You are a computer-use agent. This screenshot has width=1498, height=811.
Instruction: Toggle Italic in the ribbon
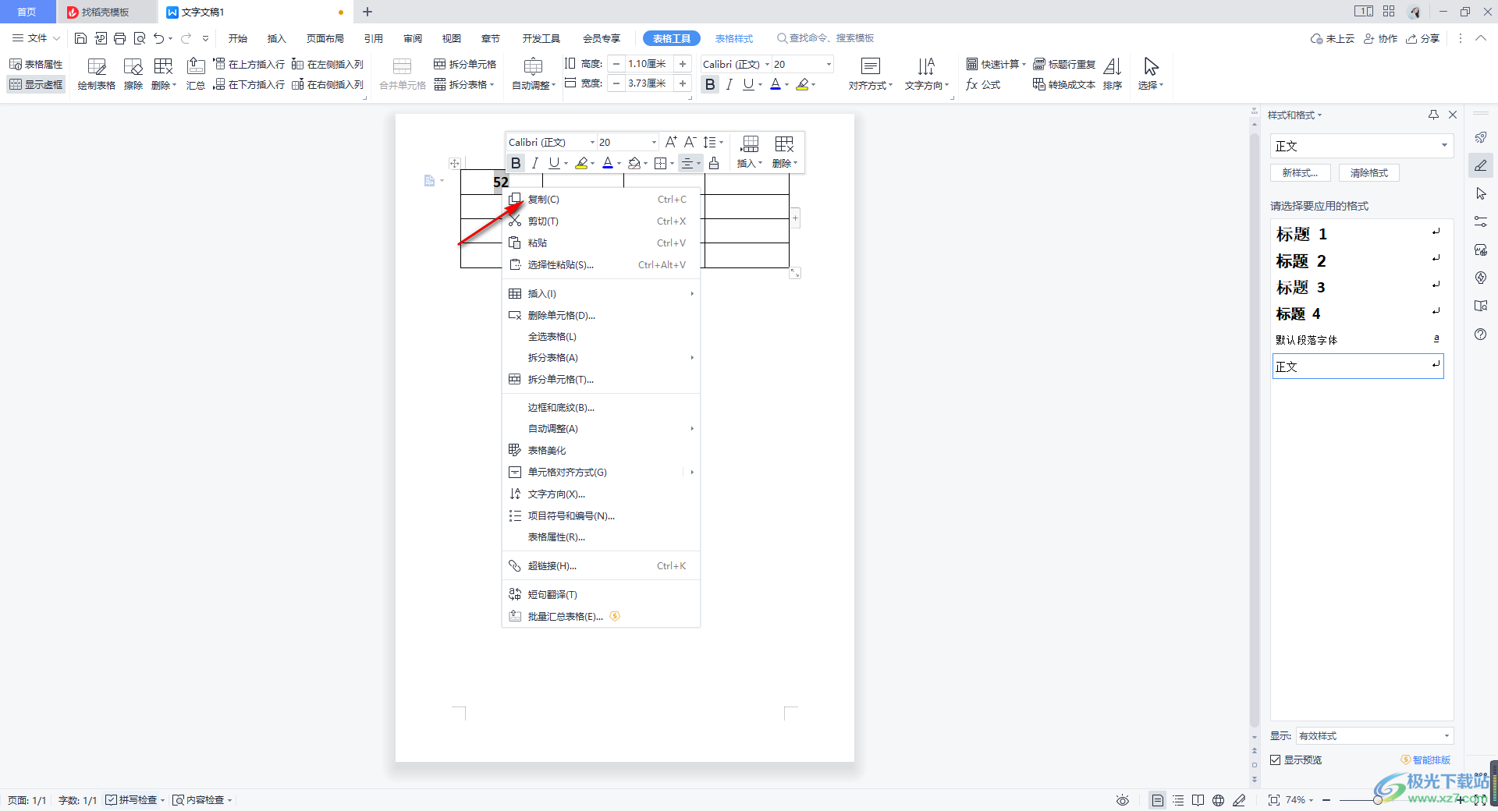(x=729, y=84)
